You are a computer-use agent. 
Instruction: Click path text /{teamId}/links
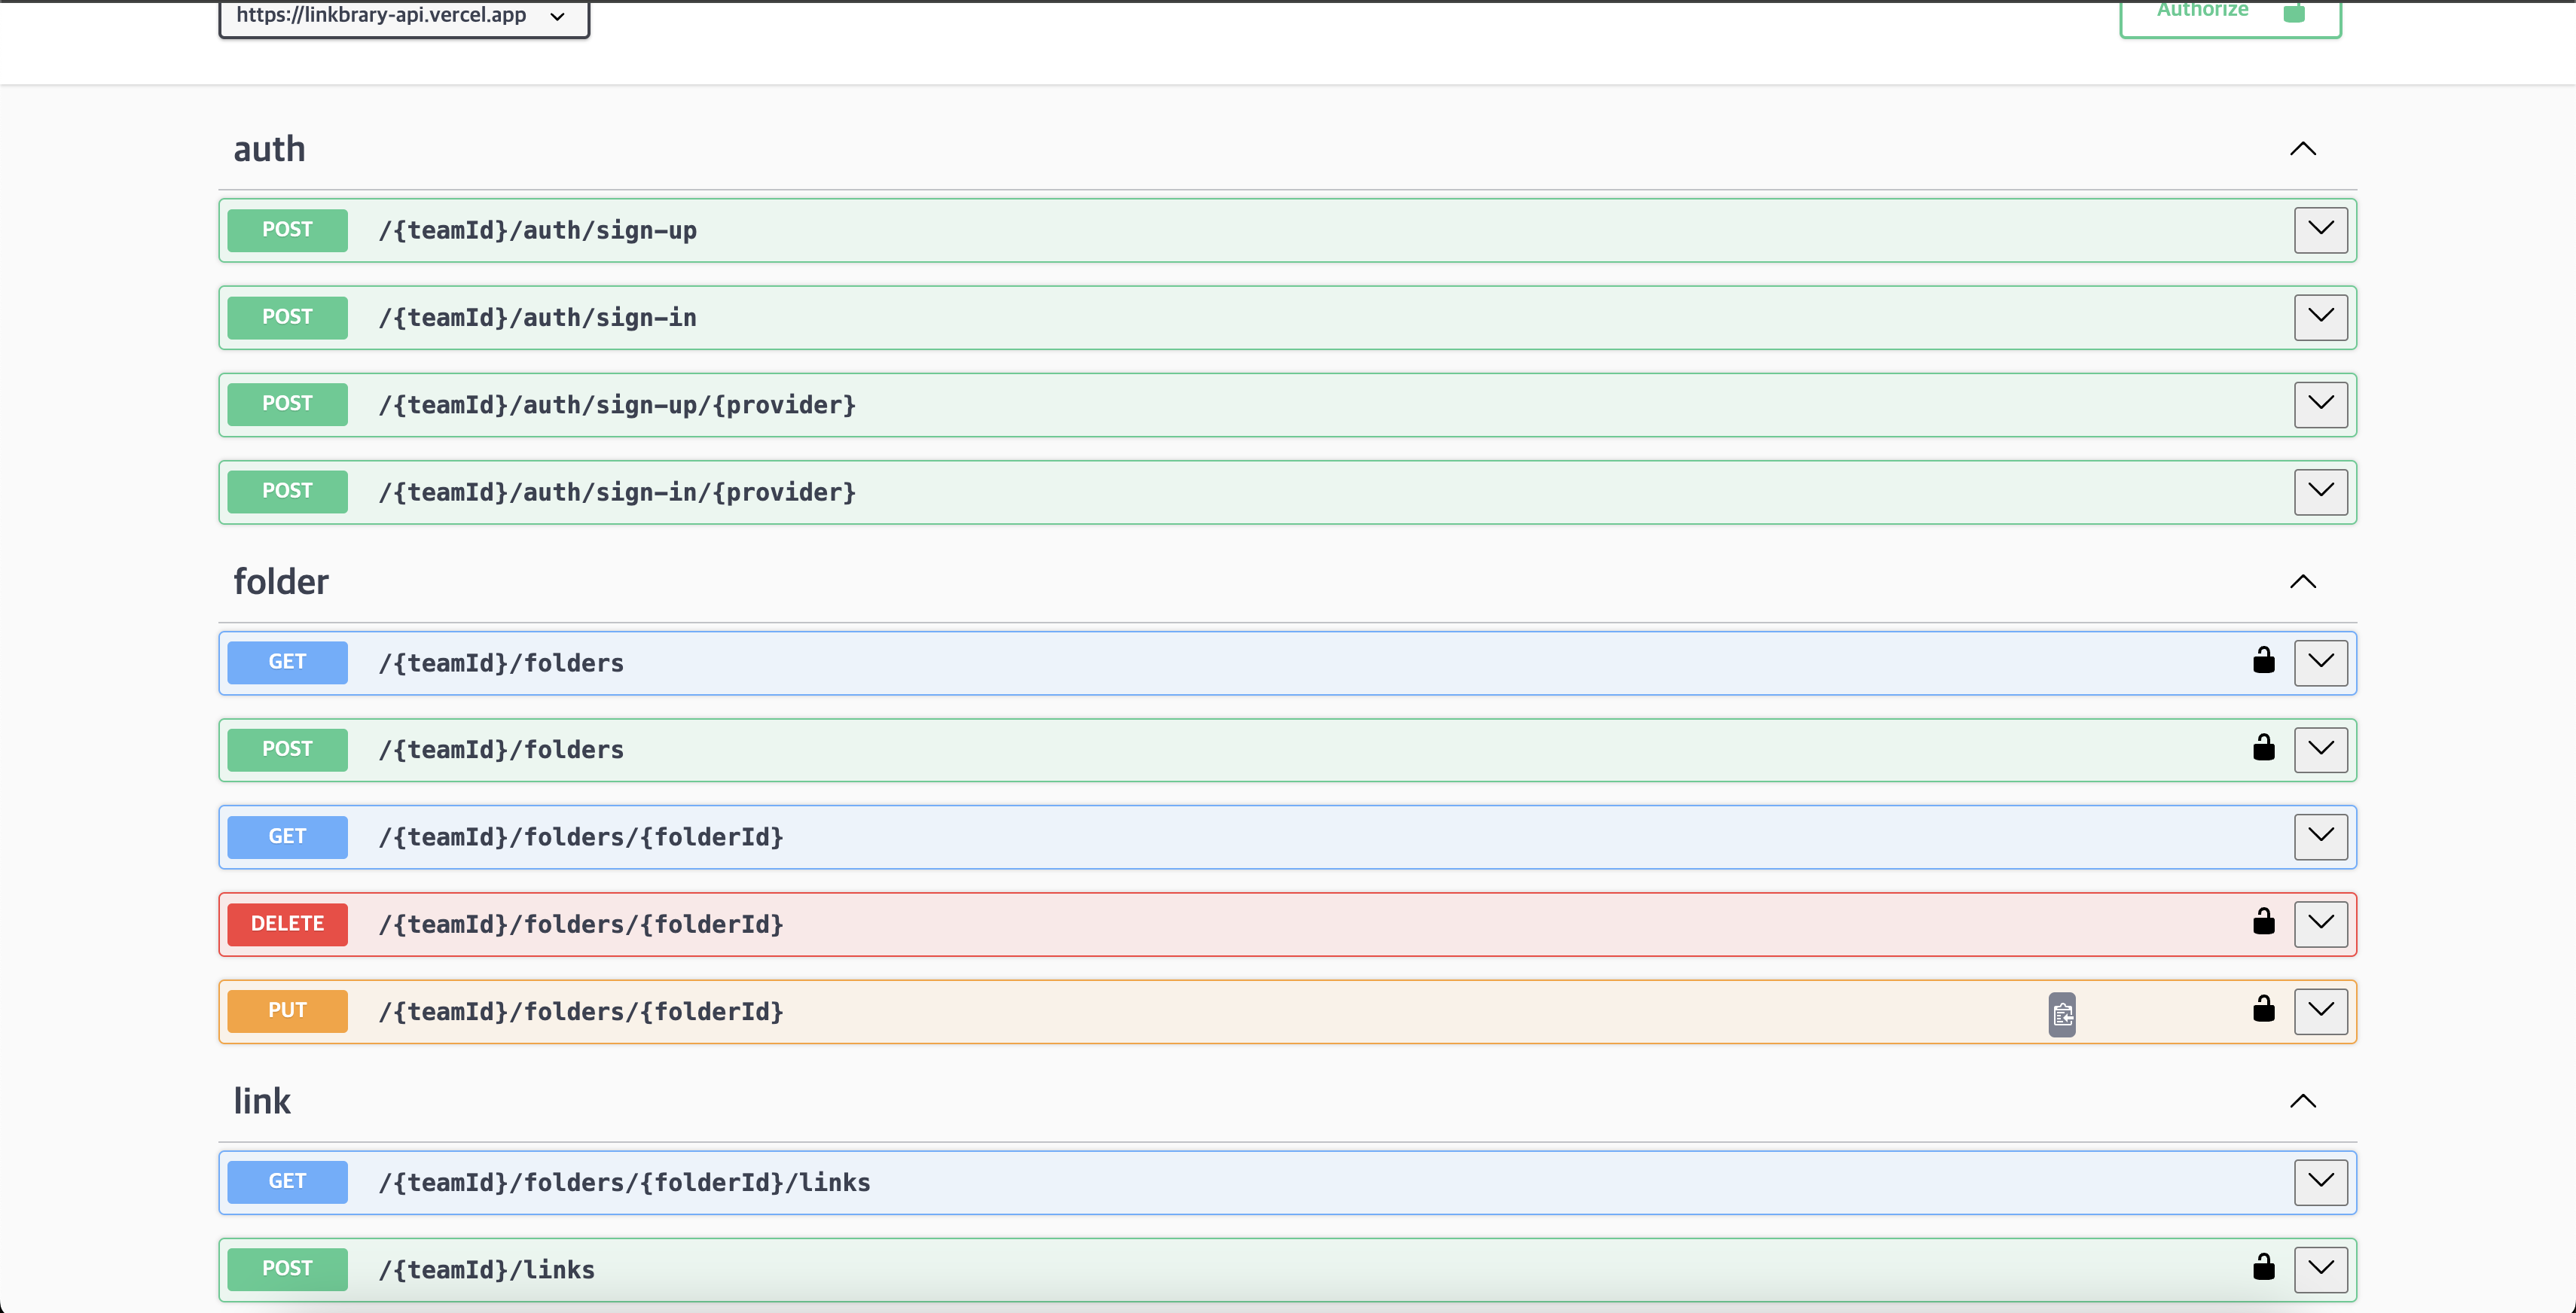pyautogui.click(x=487, y=1270)
